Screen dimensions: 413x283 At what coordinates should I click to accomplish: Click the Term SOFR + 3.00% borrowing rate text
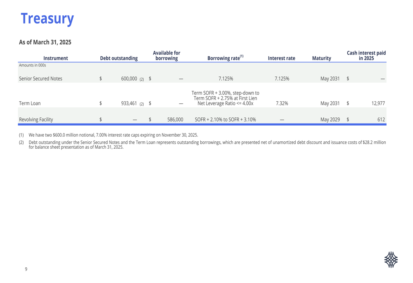tap(225, 98)
